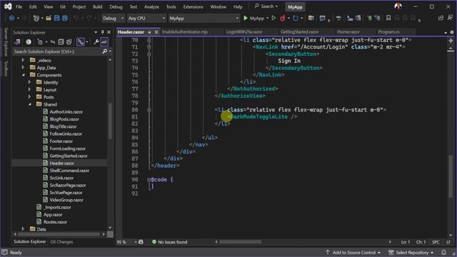The width and height of the screenshot is (457, 257).
Task: Close the Header.razor tab
Action: 156,32
